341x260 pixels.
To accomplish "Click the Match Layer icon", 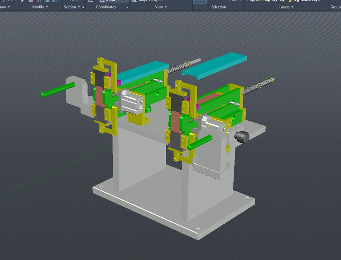I will point(297,1).
